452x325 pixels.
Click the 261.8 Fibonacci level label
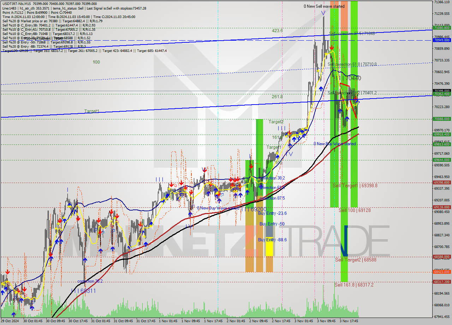tap(277, 96)
